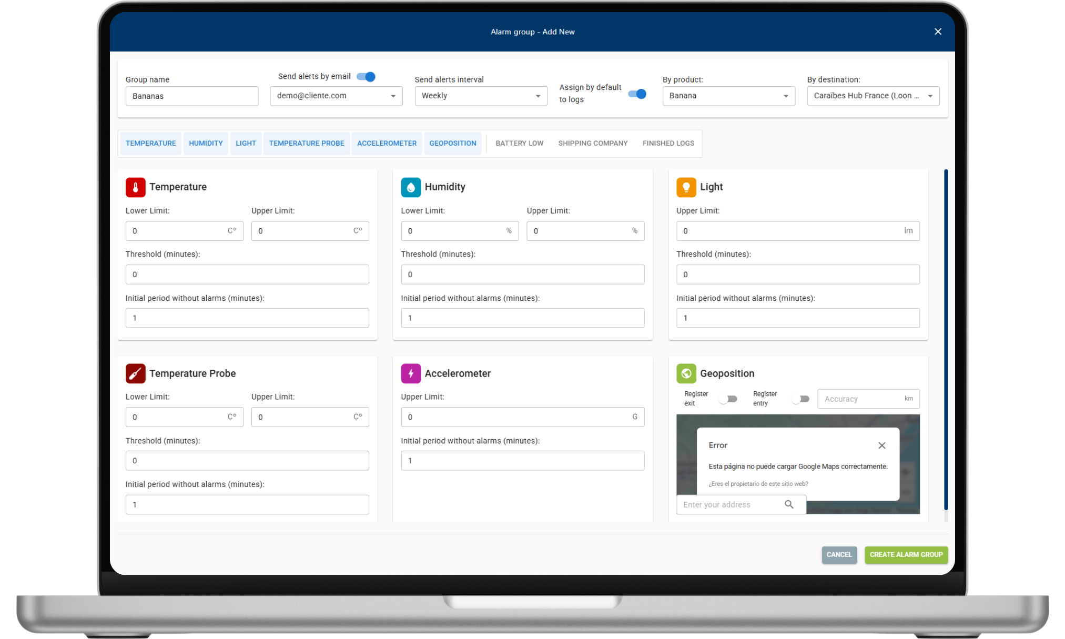Open the By destination dropdown
1065x639 pixels.
(x=873, y=96)
